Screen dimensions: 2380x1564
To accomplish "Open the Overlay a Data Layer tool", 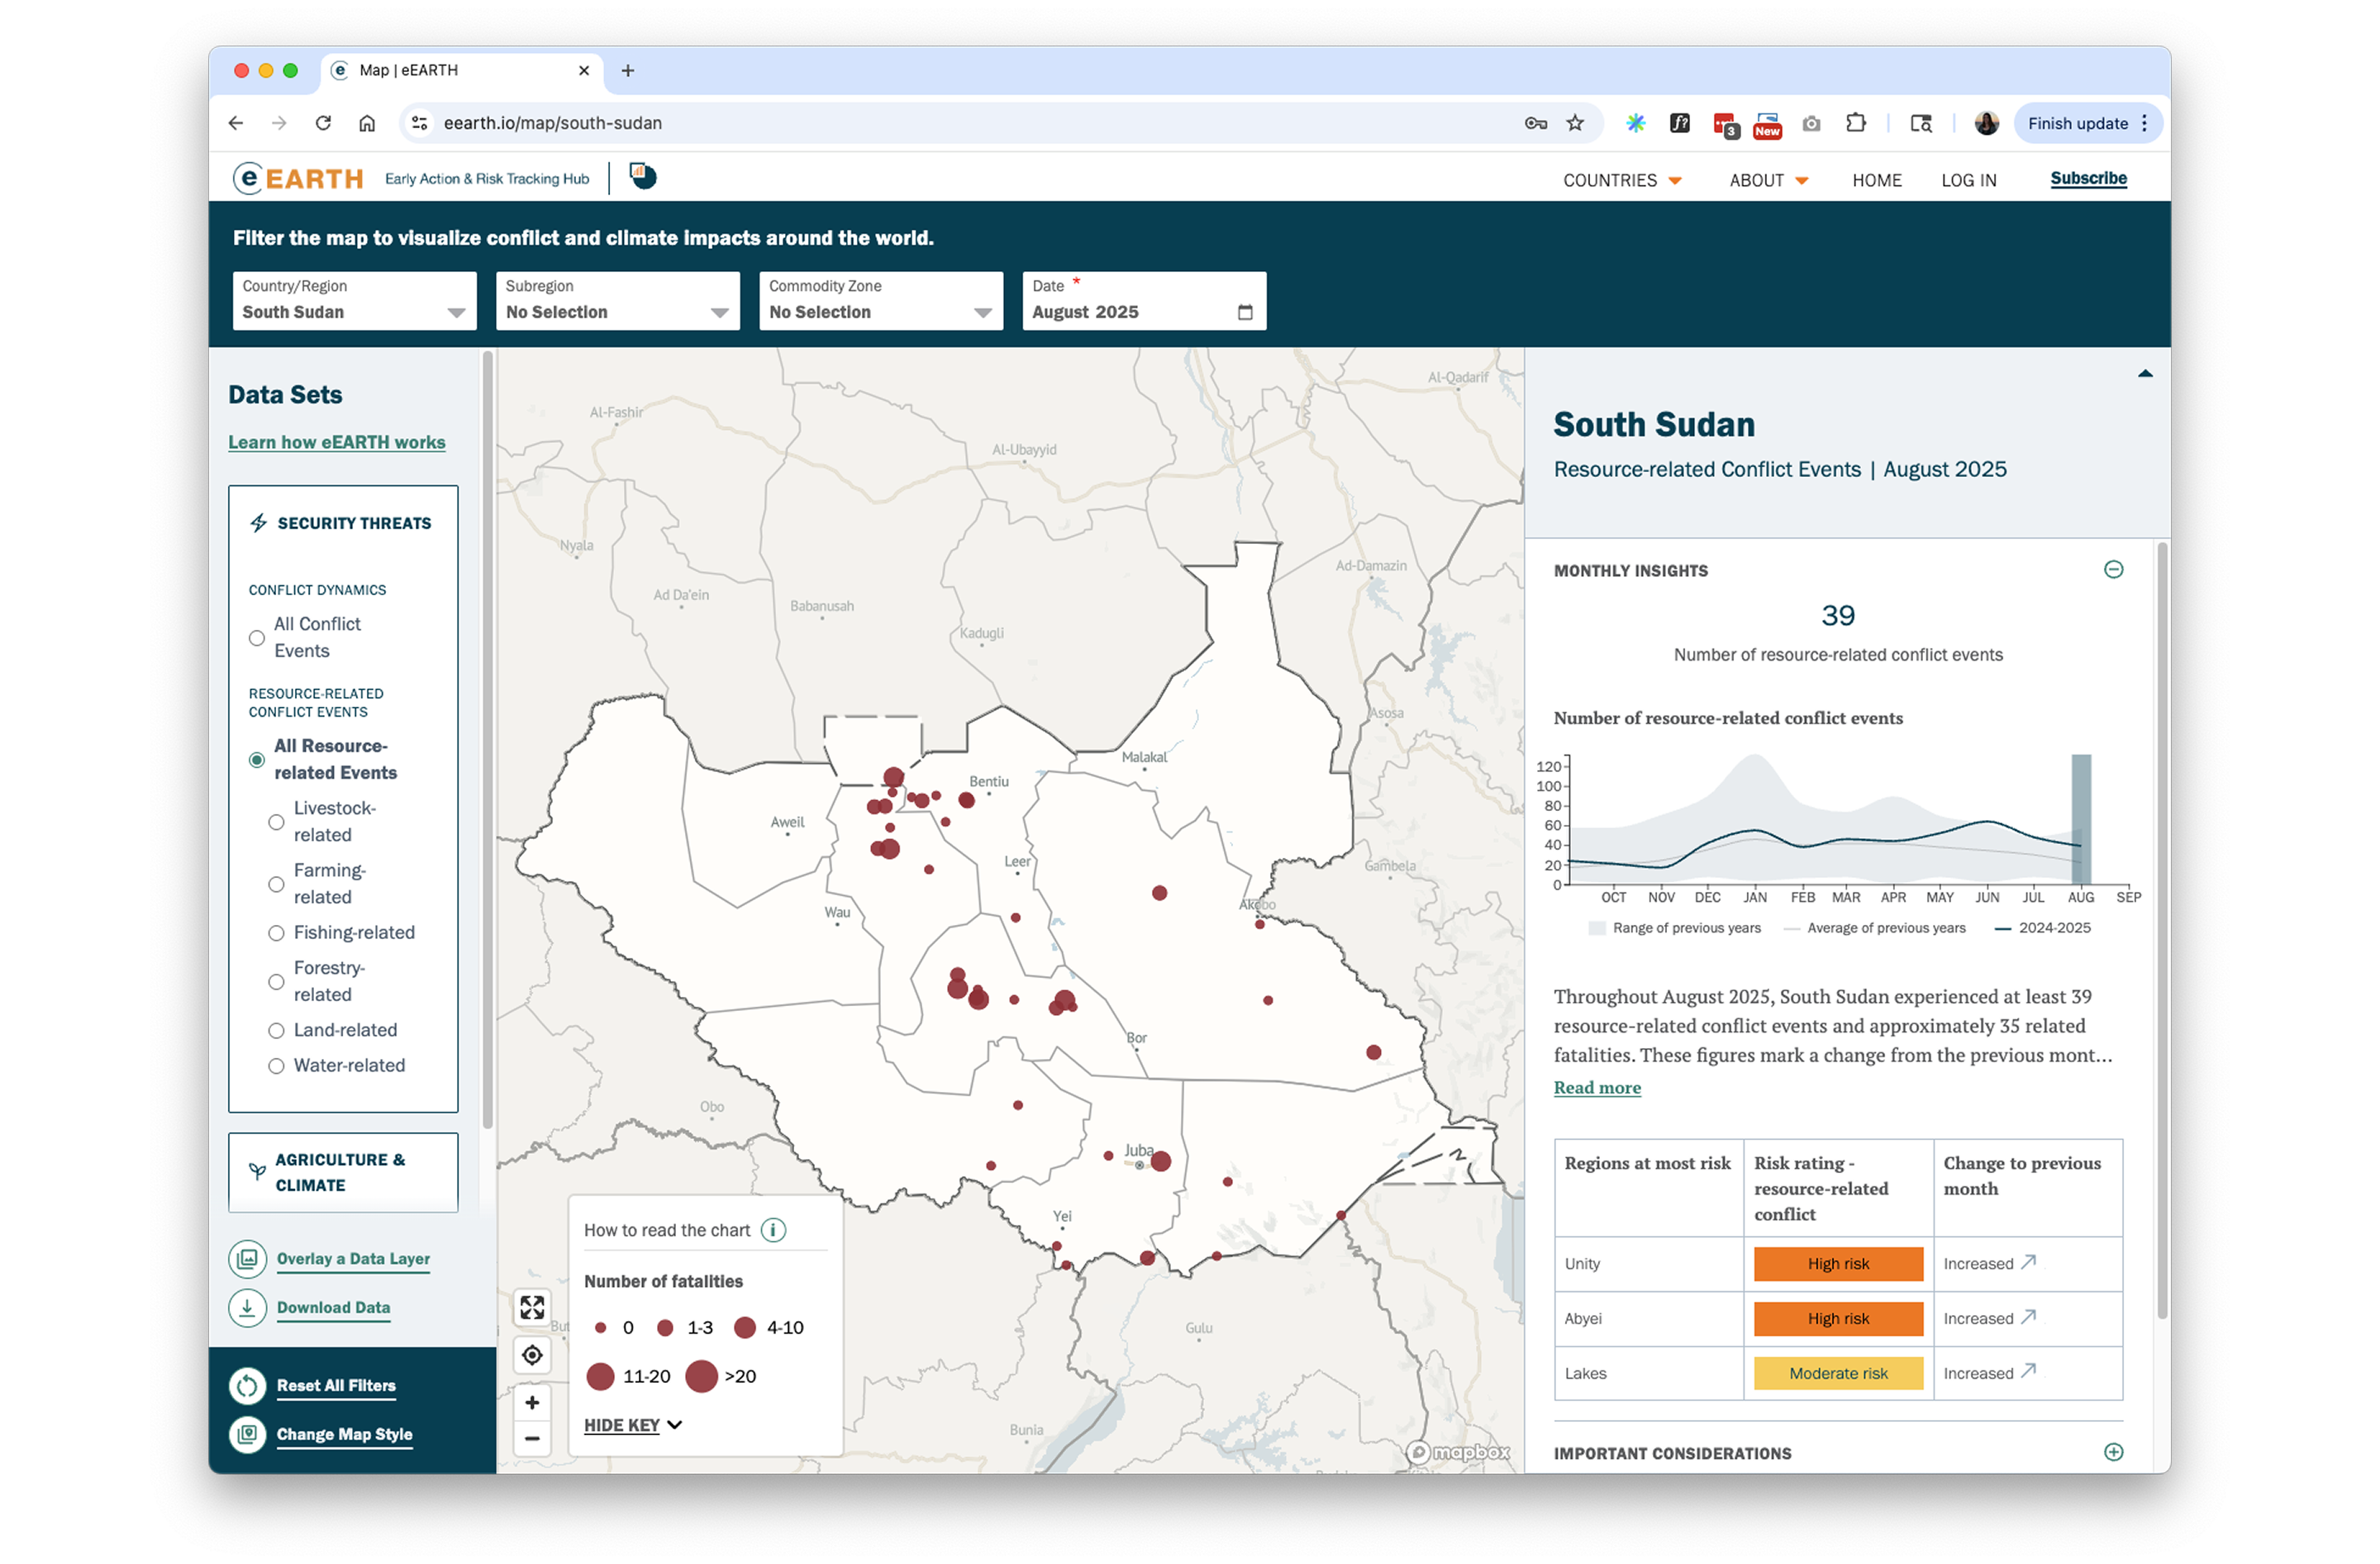I will [x=352, y=1258].
